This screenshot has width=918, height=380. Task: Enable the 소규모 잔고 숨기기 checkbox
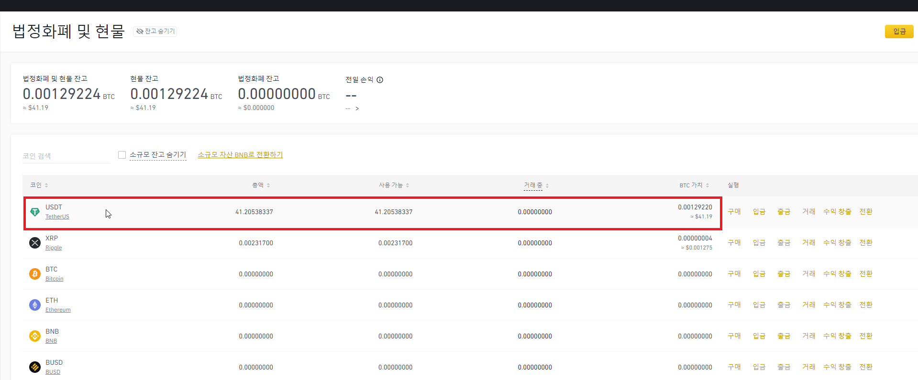(x=122, y=155)
